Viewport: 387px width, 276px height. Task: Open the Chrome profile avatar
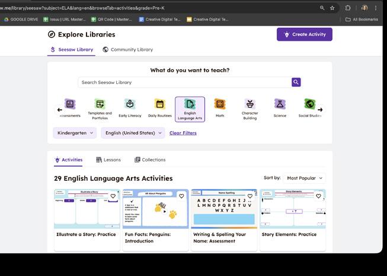click(x=364, y=8)
